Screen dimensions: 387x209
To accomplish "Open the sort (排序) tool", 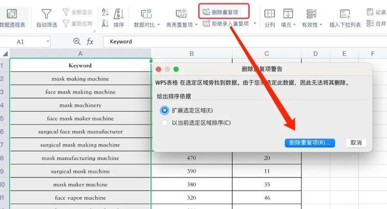I will pos(119,18).
